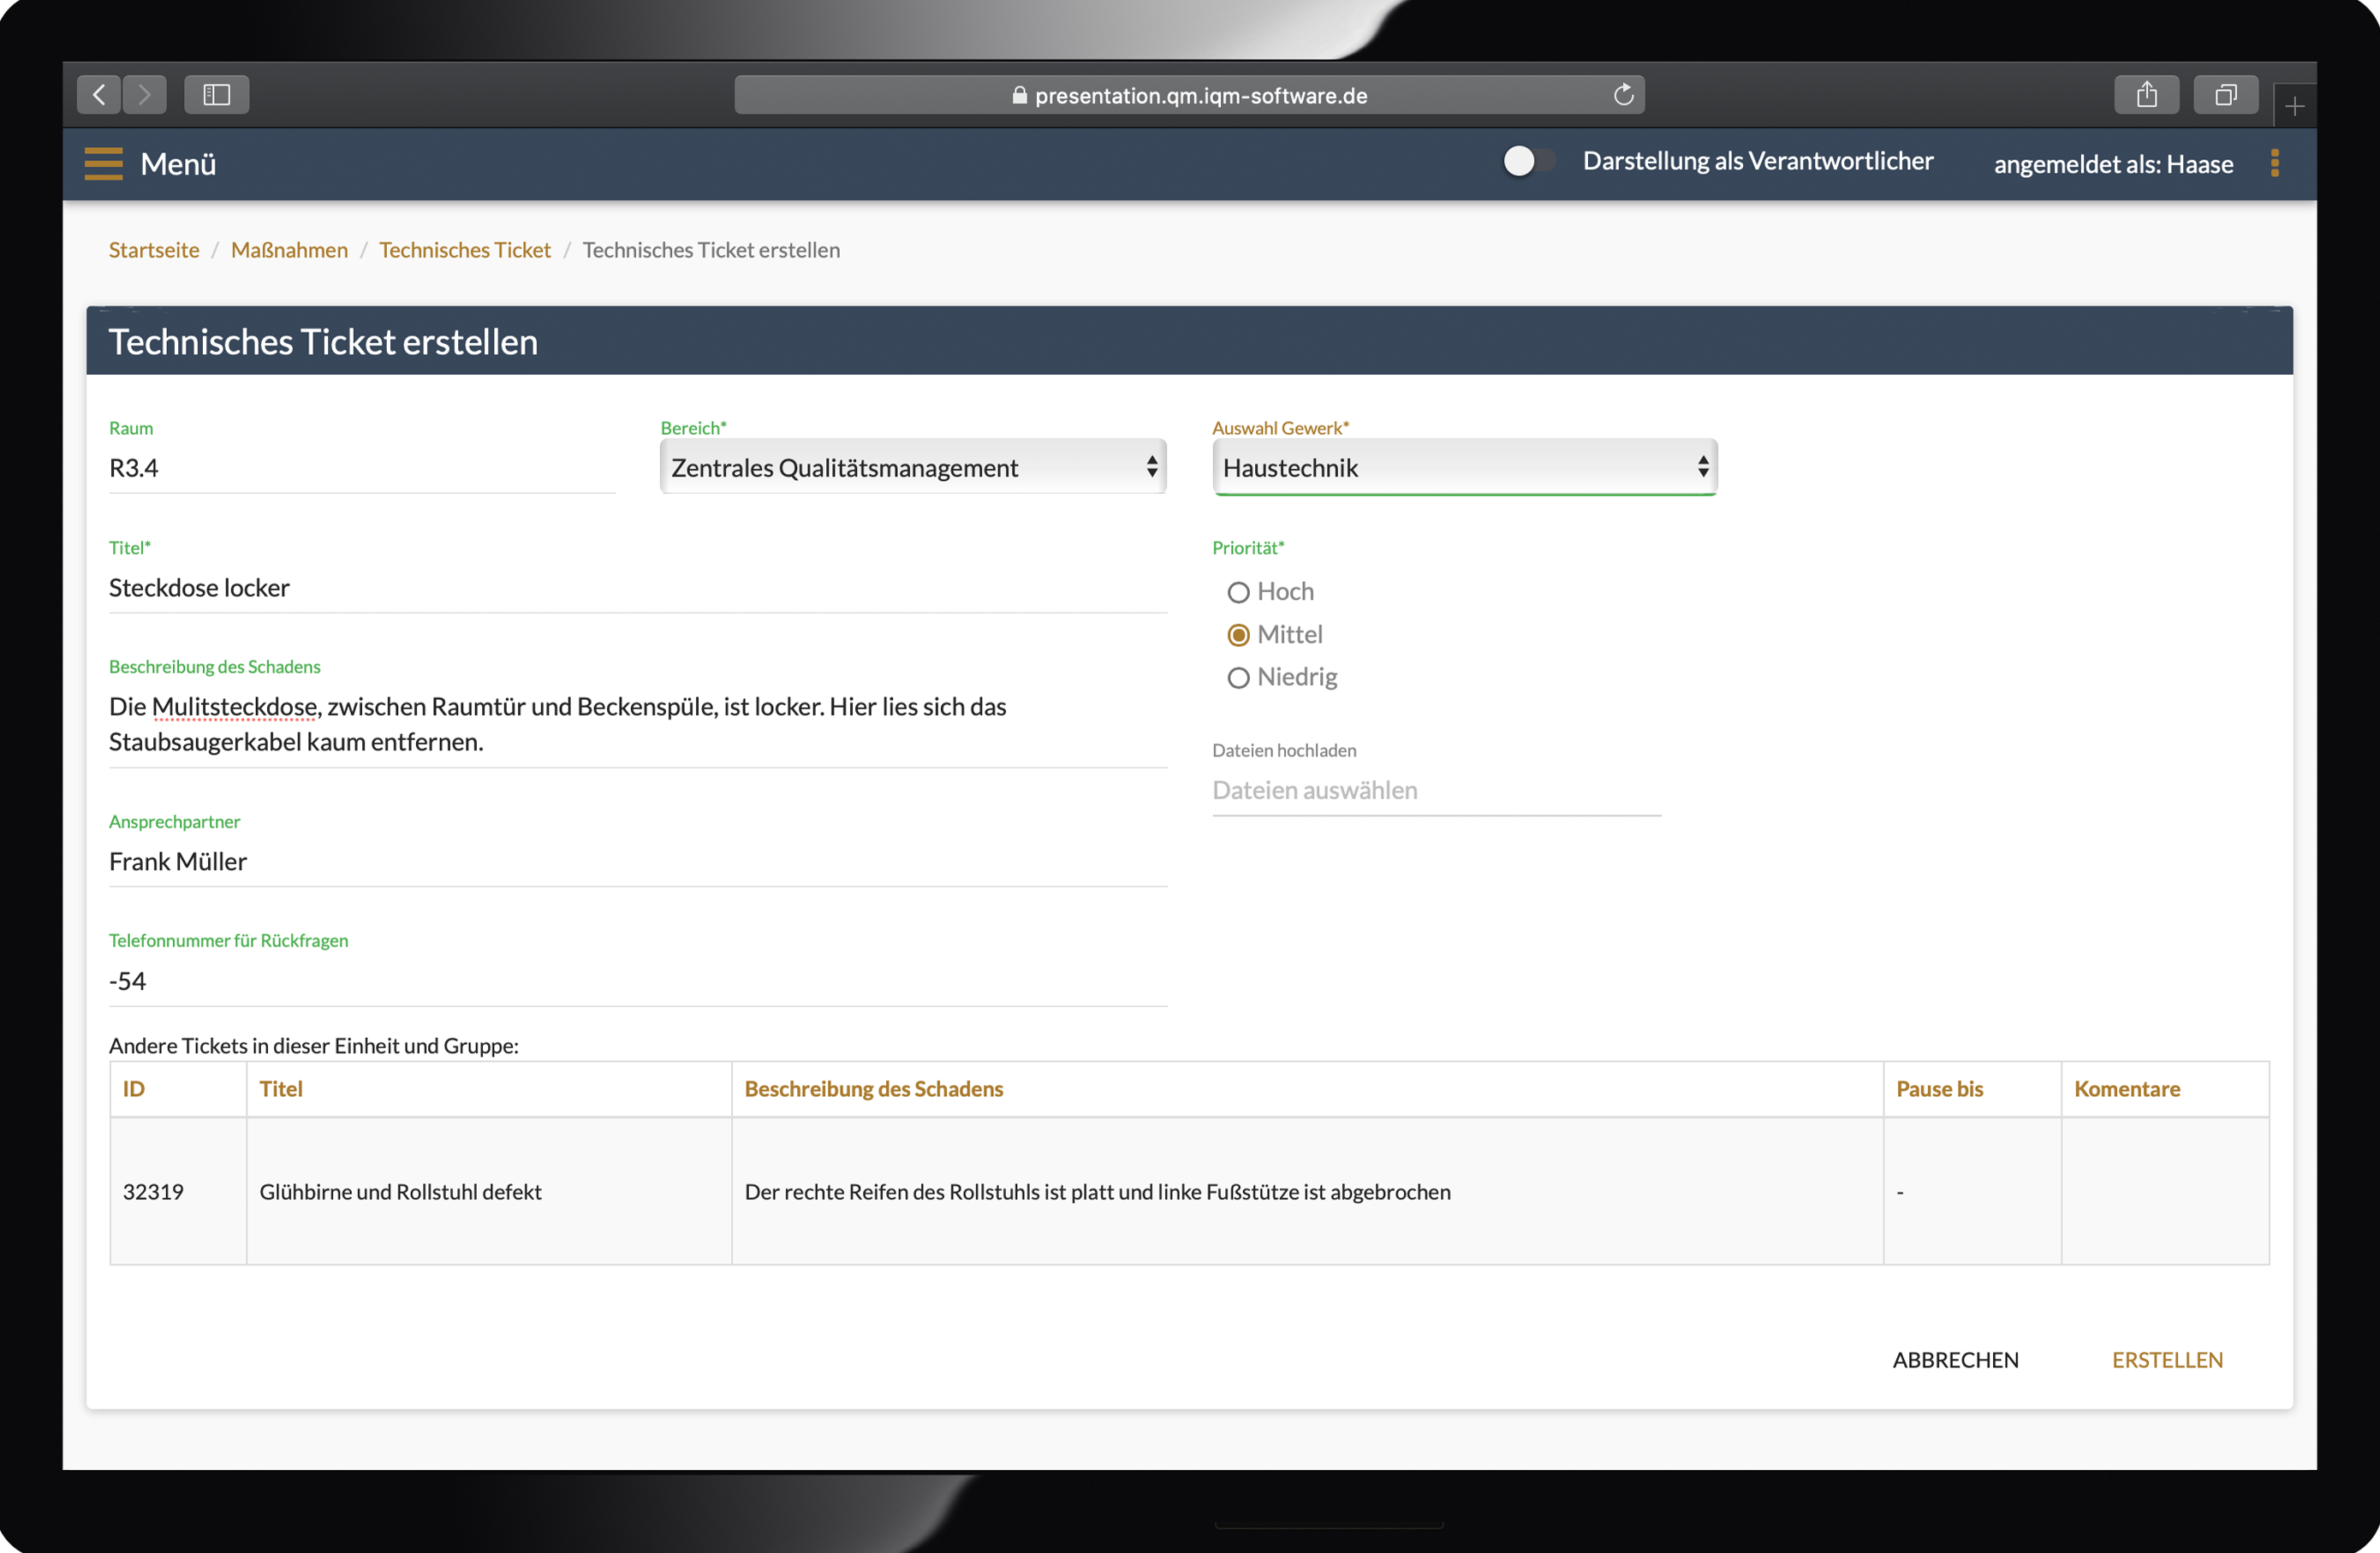Show all tabs overview icon
The height and width of the screenshot is (1553, 2380).
pos(2225,95)
